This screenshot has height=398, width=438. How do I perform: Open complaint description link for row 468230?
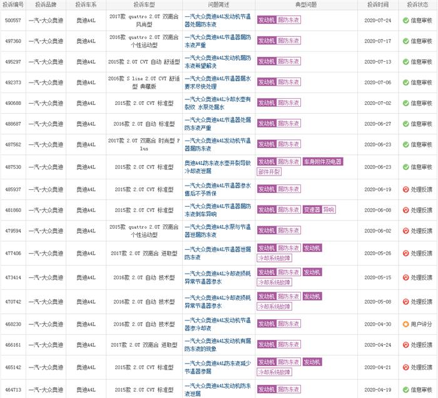pyautogui.click(x=218, y=324)
